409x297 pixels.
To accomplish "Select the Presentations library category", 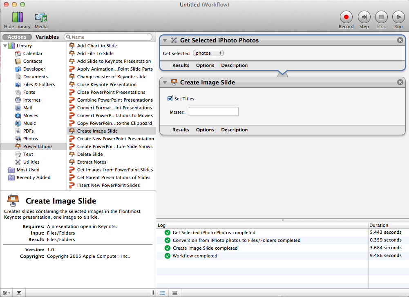I will (x=34, y=146).
